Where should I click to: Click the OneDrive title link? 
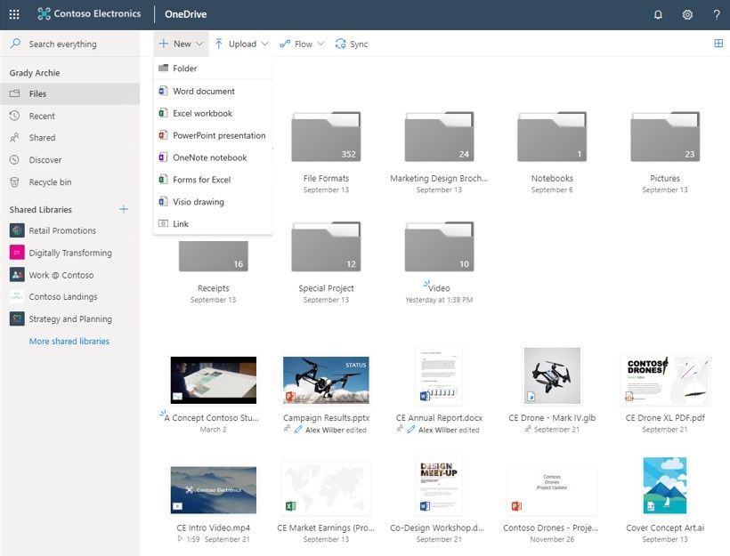point(185,14)
